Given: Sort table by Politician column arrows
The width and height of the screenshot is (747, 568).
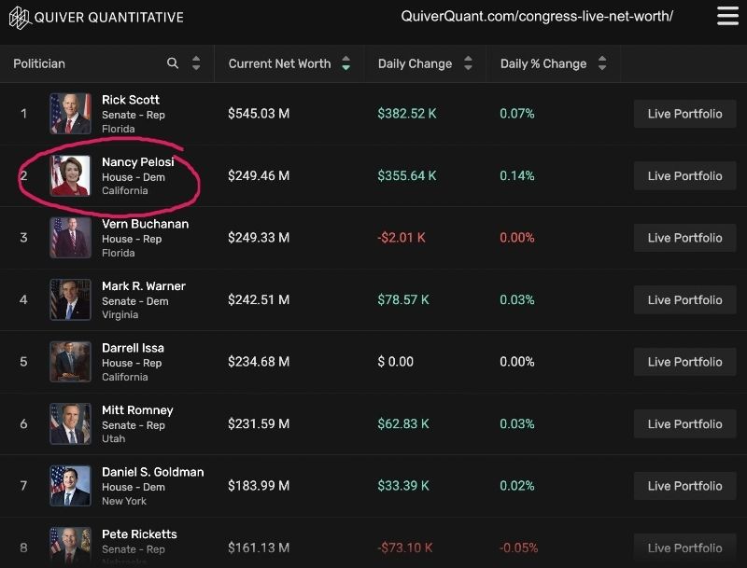Looking at the screenshot, I should point(196,63).
